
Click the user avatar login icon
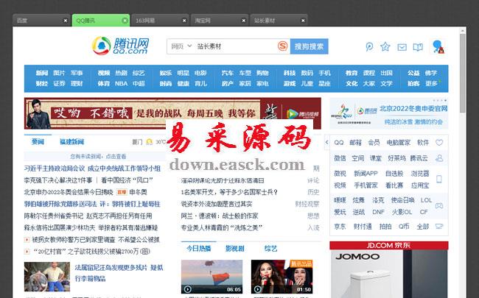pos(437,47)
